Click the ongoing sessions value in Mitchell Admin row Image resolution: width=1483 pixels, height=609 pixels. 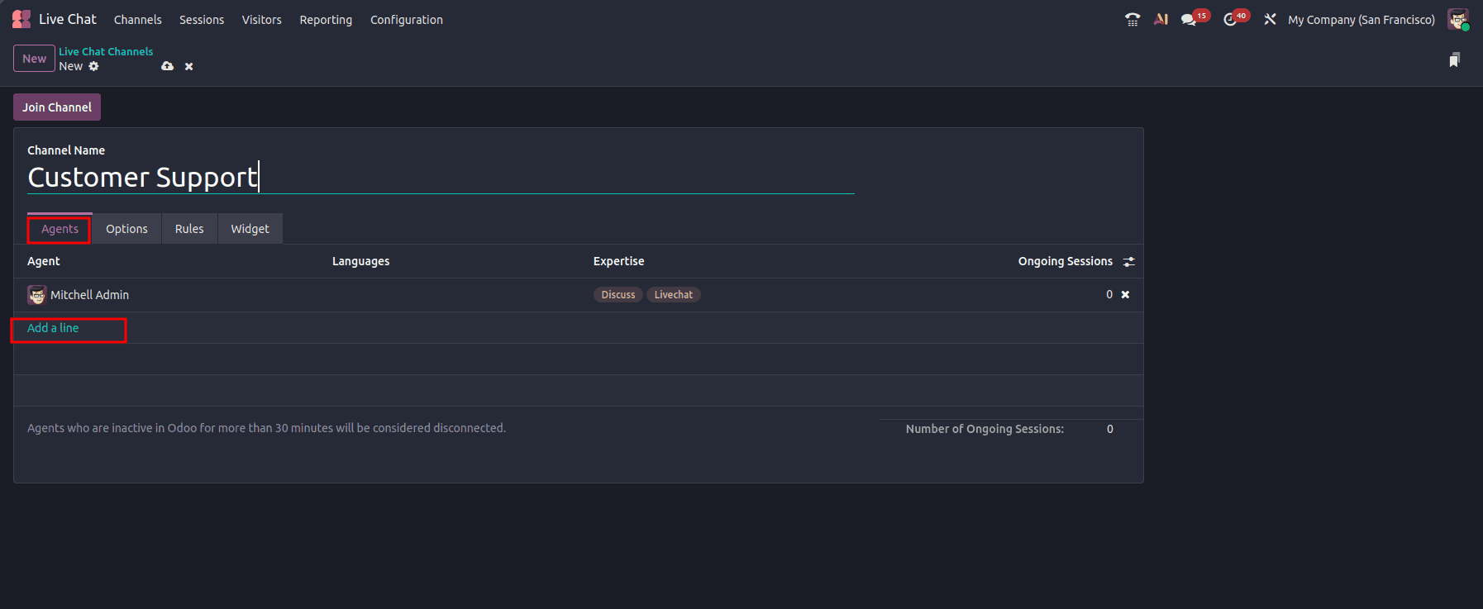tap(1109, 295)
